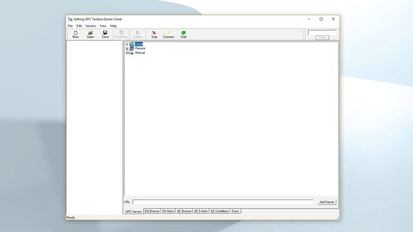Click the Add Server button
This screenshot has width=413, height=232.
tap(327, 202)
